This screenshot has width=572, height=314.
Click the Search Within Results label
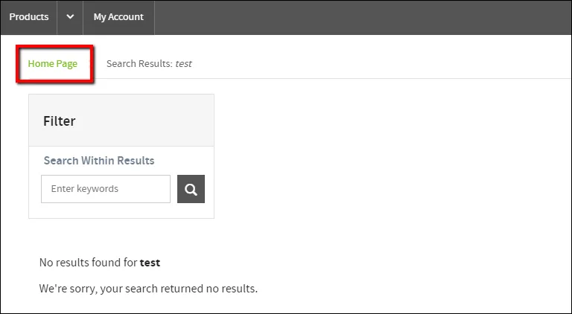point(99,161)
